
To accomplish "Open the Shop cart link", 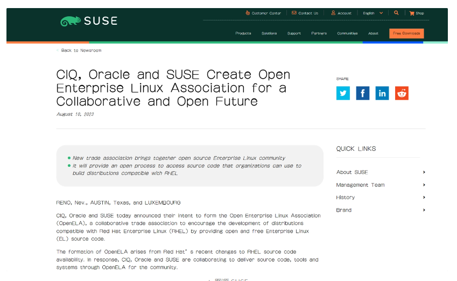I will [417, 13].
